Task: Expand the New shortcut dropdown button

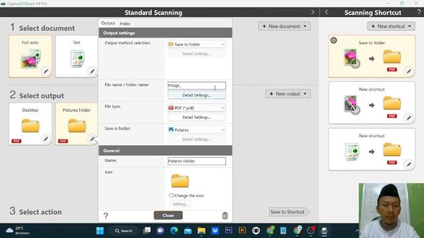Action: coord(391,26)
